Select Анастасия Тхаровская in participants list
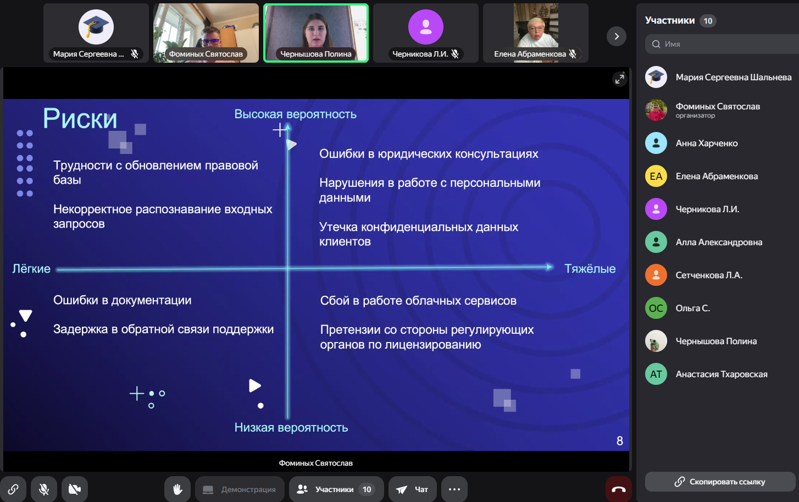The image size is (799, 502). (x=721, y=374)
